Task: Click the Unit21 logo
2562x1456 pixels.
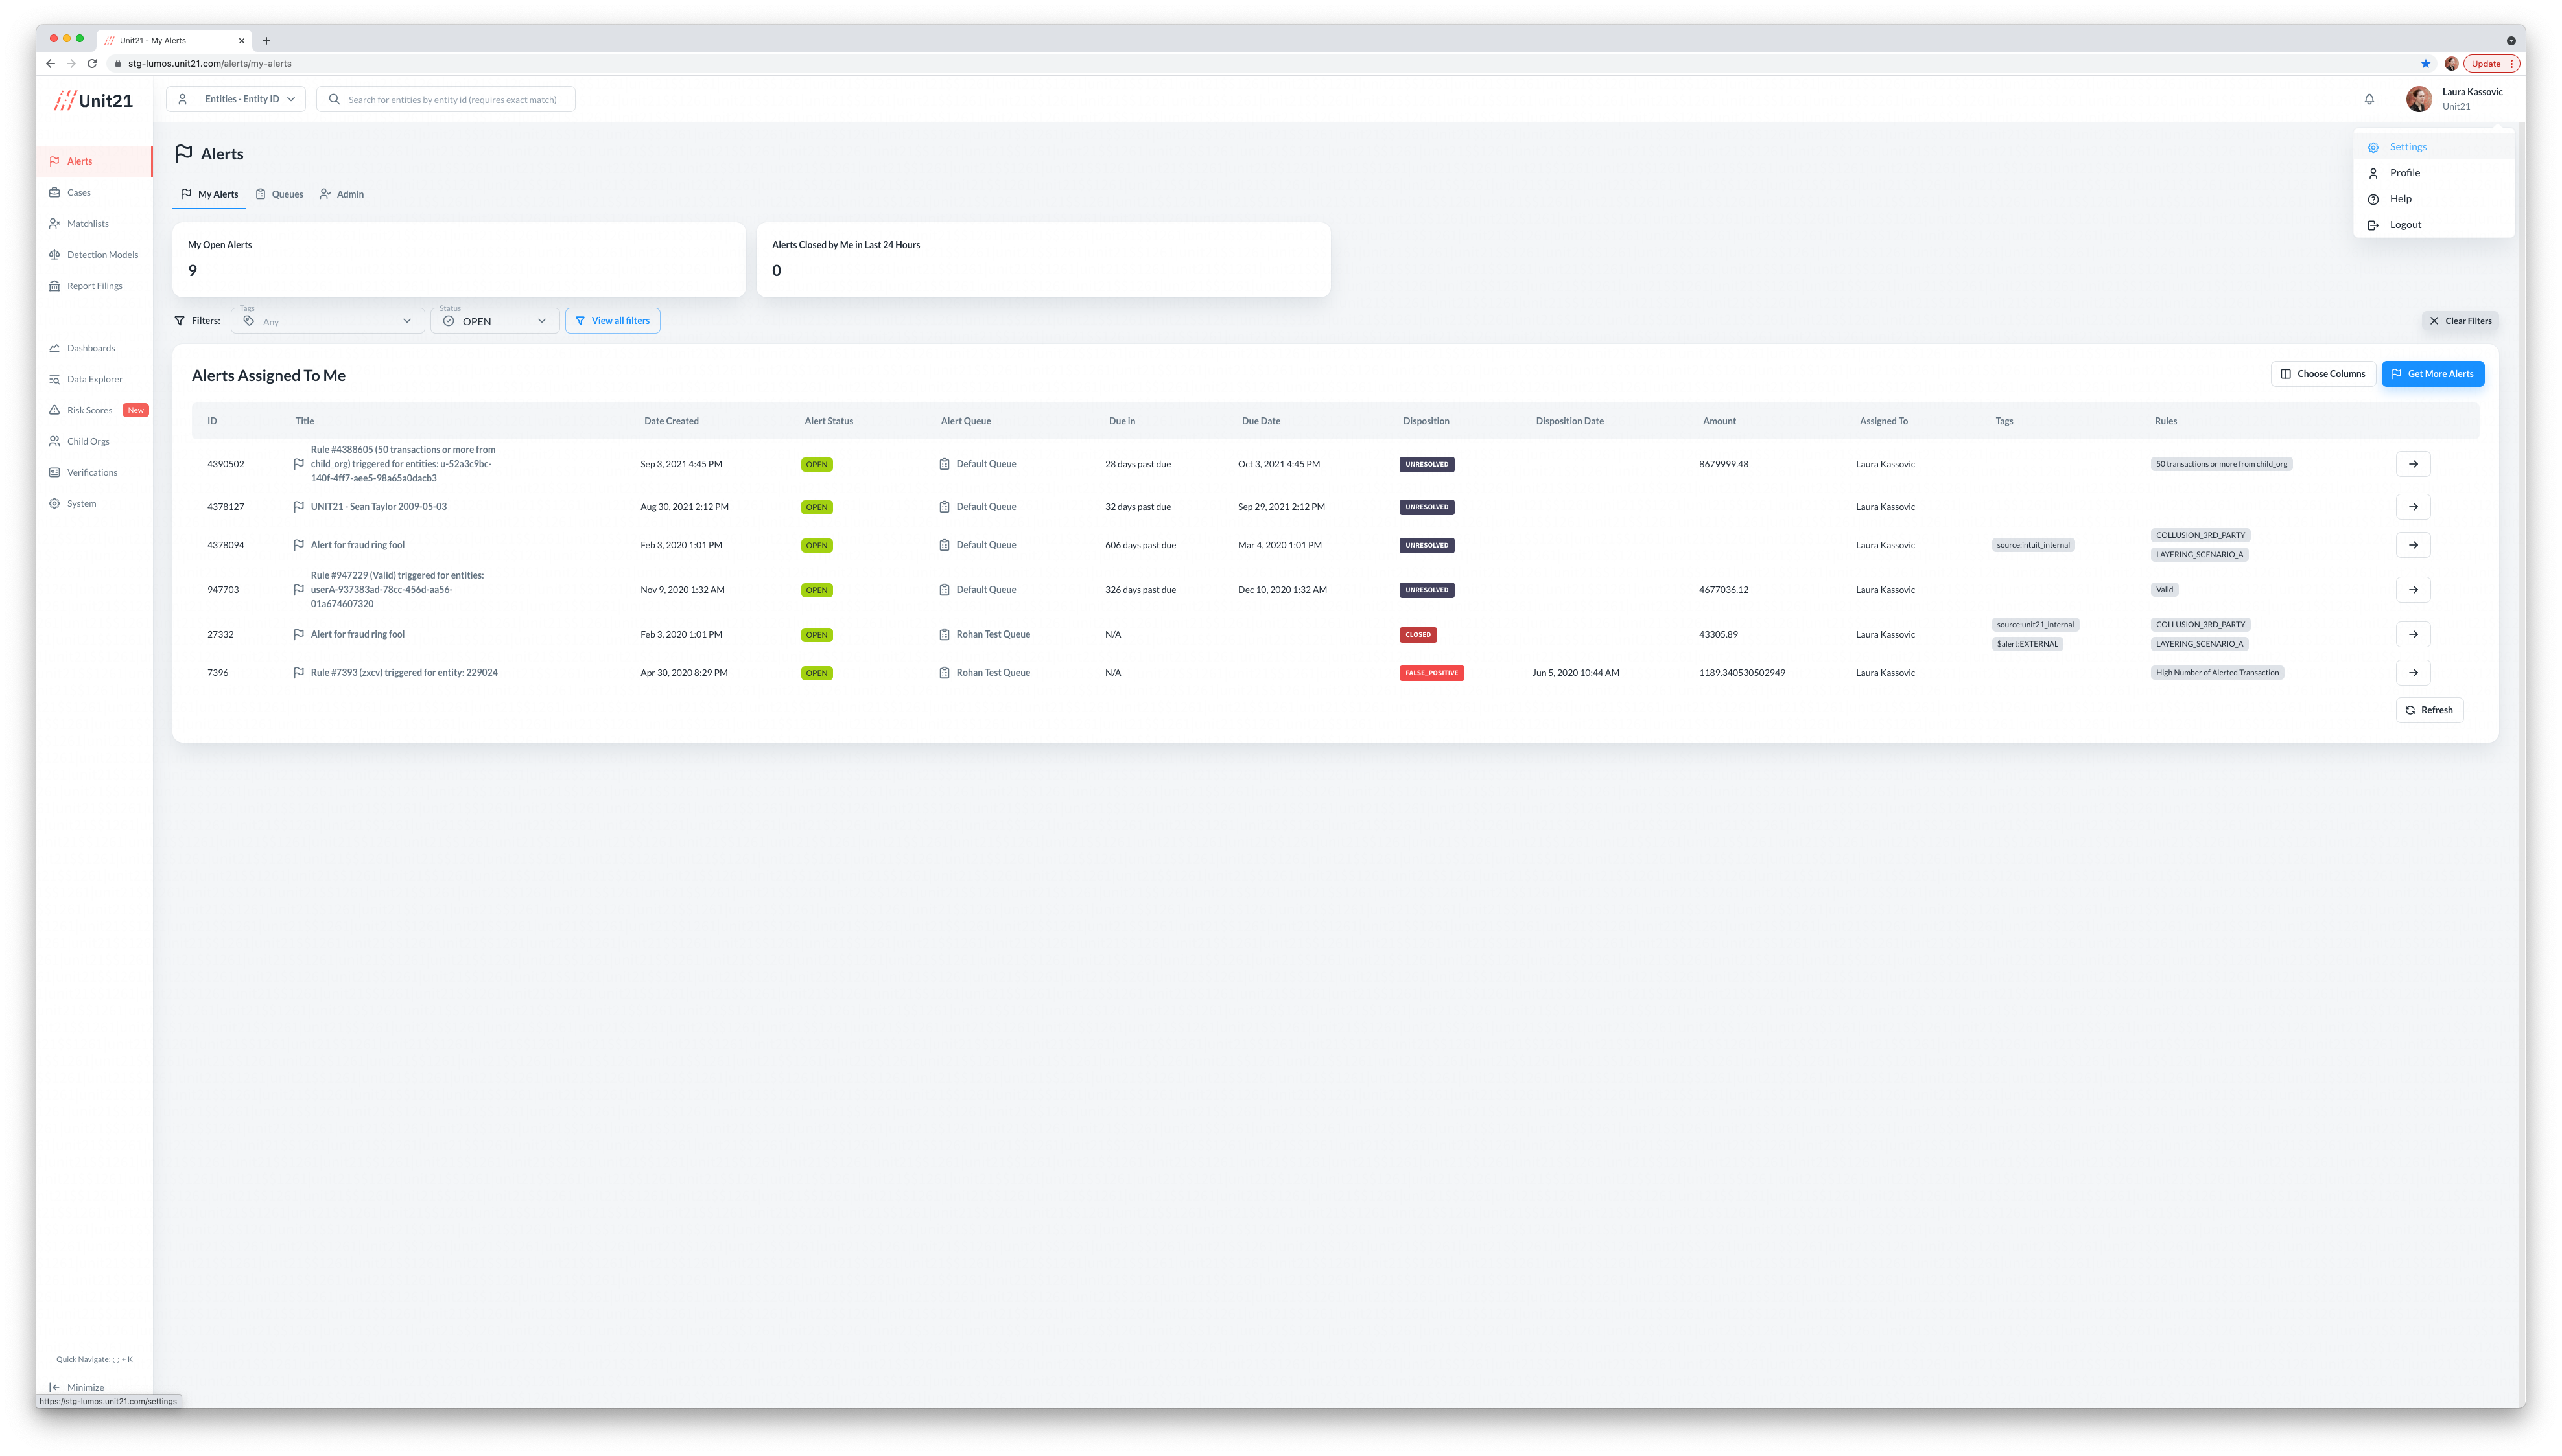Action: point(93,100)
